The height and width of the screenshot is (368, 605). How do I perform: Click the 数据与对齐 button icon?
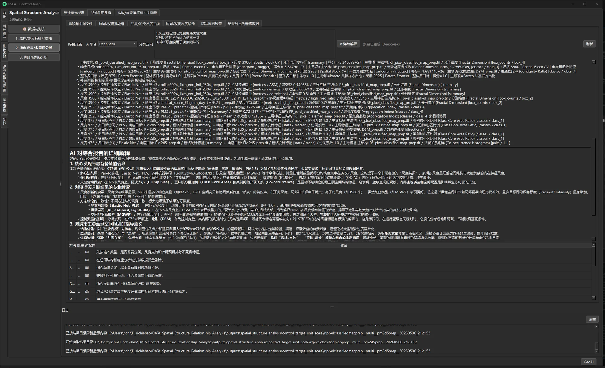pos(25,29)
